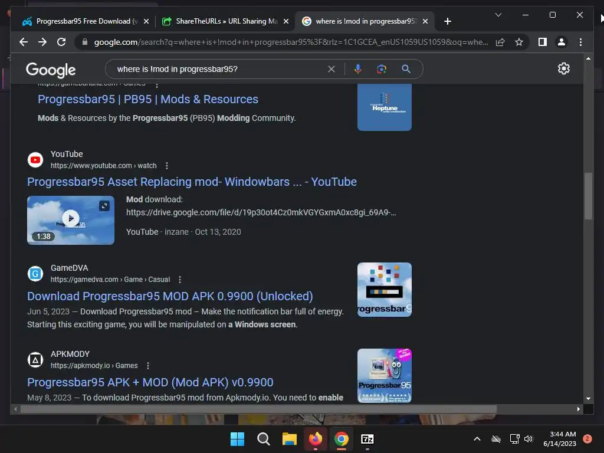Click the cloud sync tray icon

tap(496, 439)
